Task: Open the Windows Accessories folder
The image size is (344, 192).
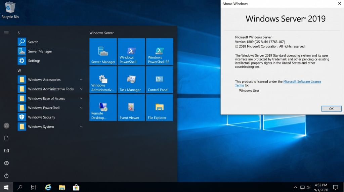Action: click(x=50, y=80)
